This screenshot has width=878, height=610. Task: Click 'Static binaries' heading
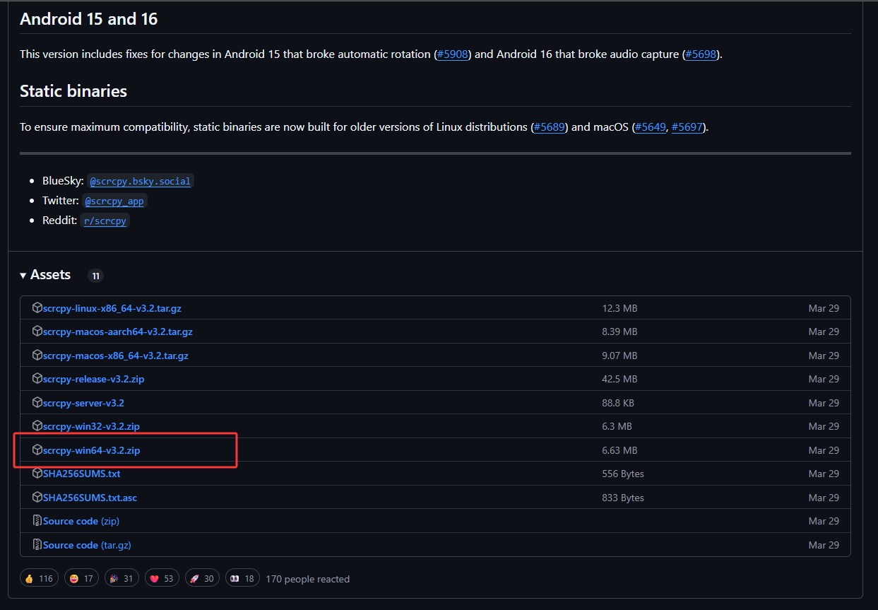tap(73, 91)
